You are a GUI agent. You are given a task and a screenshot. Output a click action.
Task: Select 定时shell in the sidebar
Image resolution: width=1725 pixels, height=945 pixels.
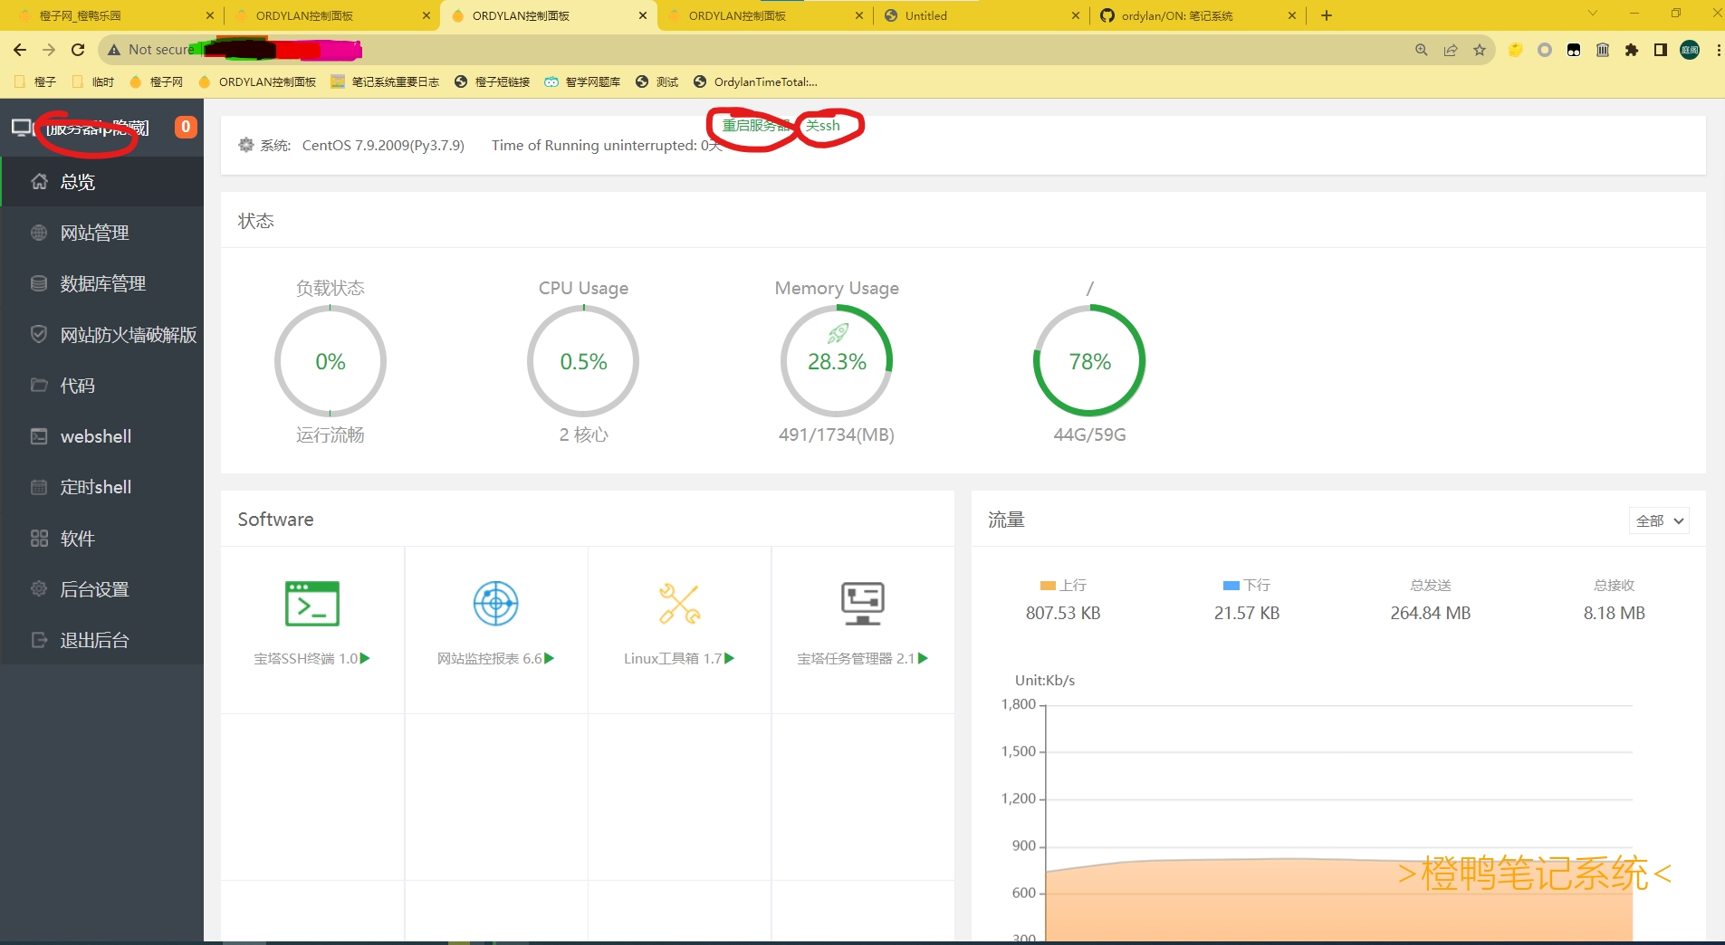(x=96, y=487)
